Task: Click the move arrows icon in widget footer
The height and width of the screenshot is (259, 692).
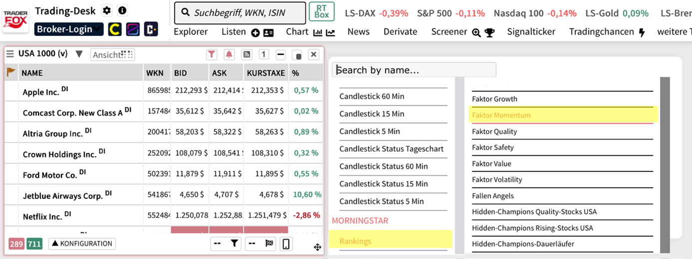Action: (317, 247)
